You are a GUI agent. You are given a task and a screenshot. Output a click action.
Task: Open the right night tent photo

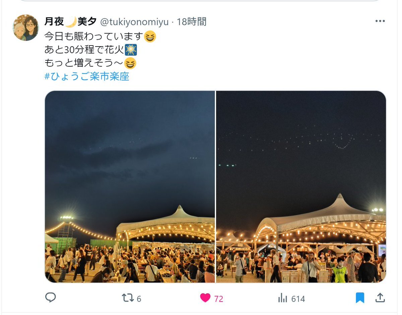301,187
